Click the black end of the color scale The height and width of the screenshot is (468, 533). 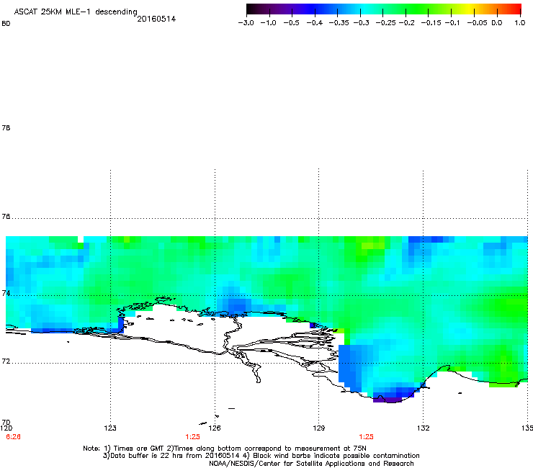tap(251, 9)
